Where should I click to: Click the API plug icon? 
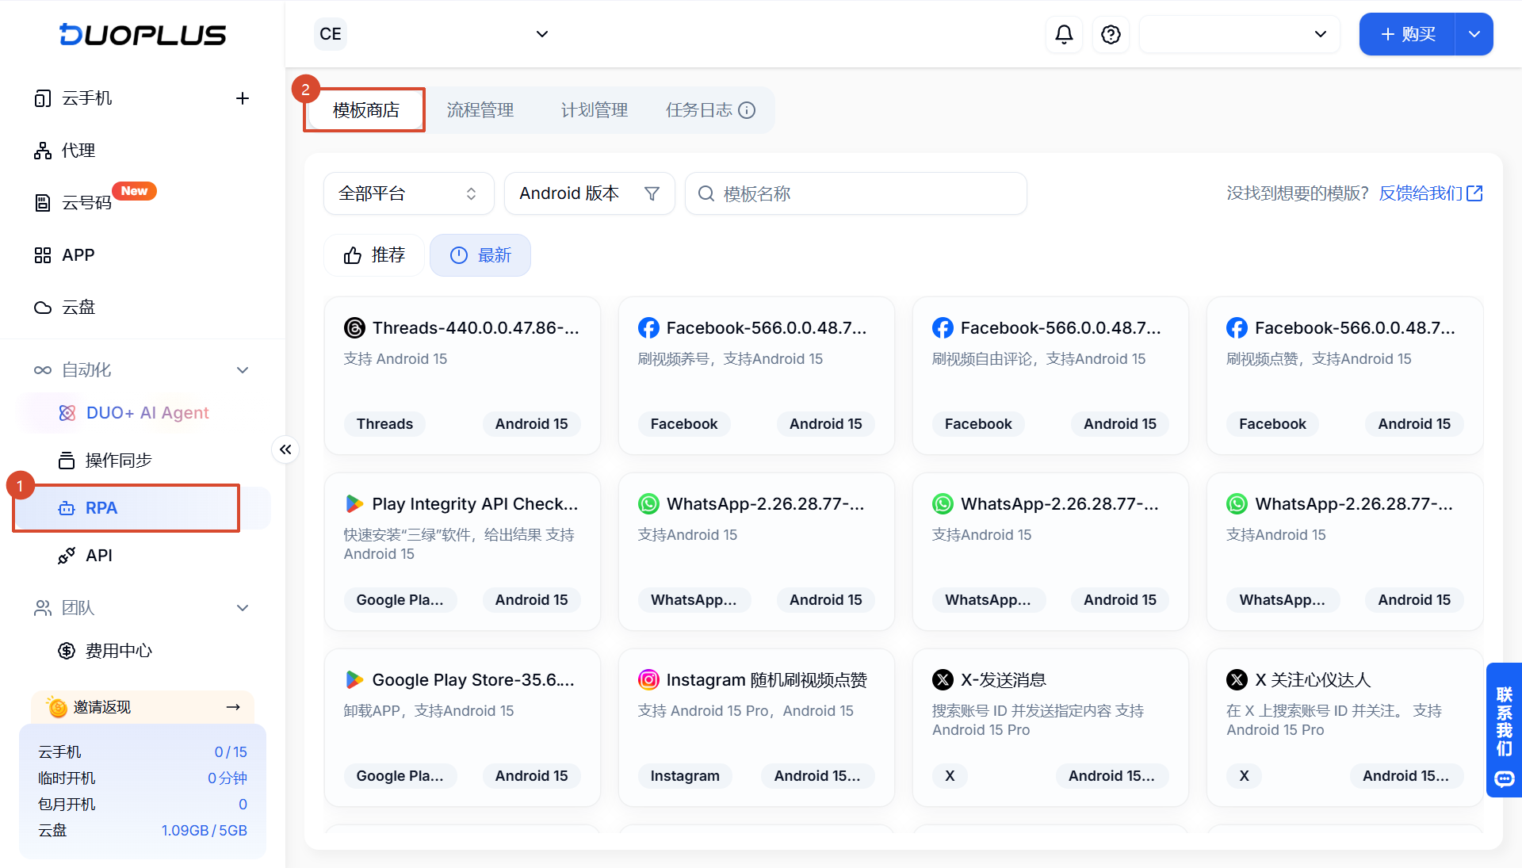67,556
